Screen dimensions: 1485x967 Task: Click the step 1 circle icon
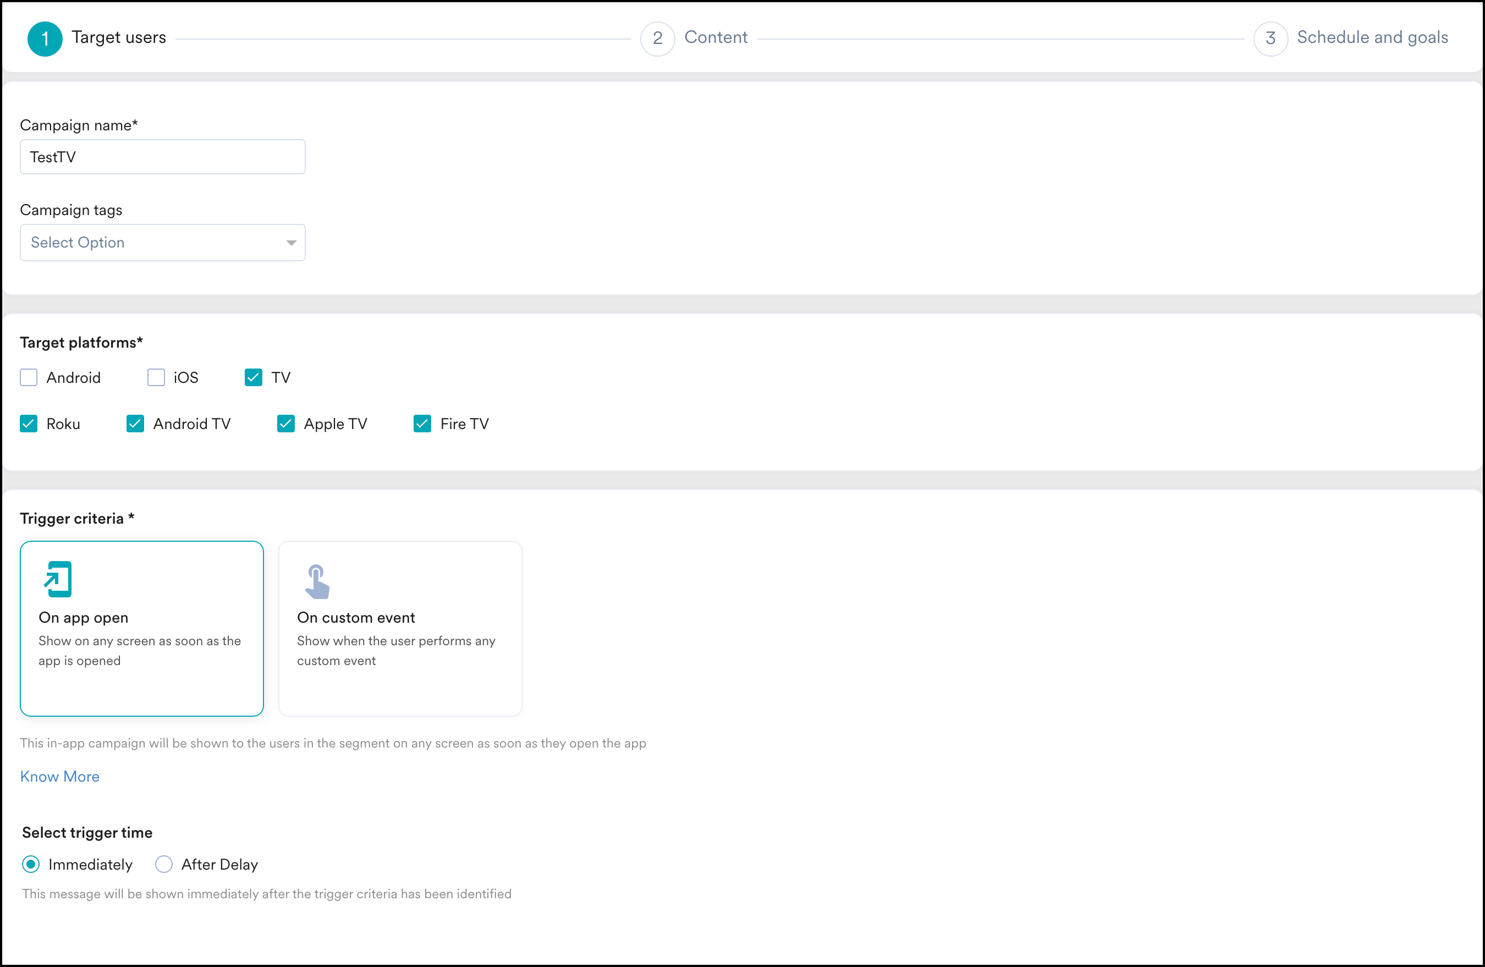45,39
